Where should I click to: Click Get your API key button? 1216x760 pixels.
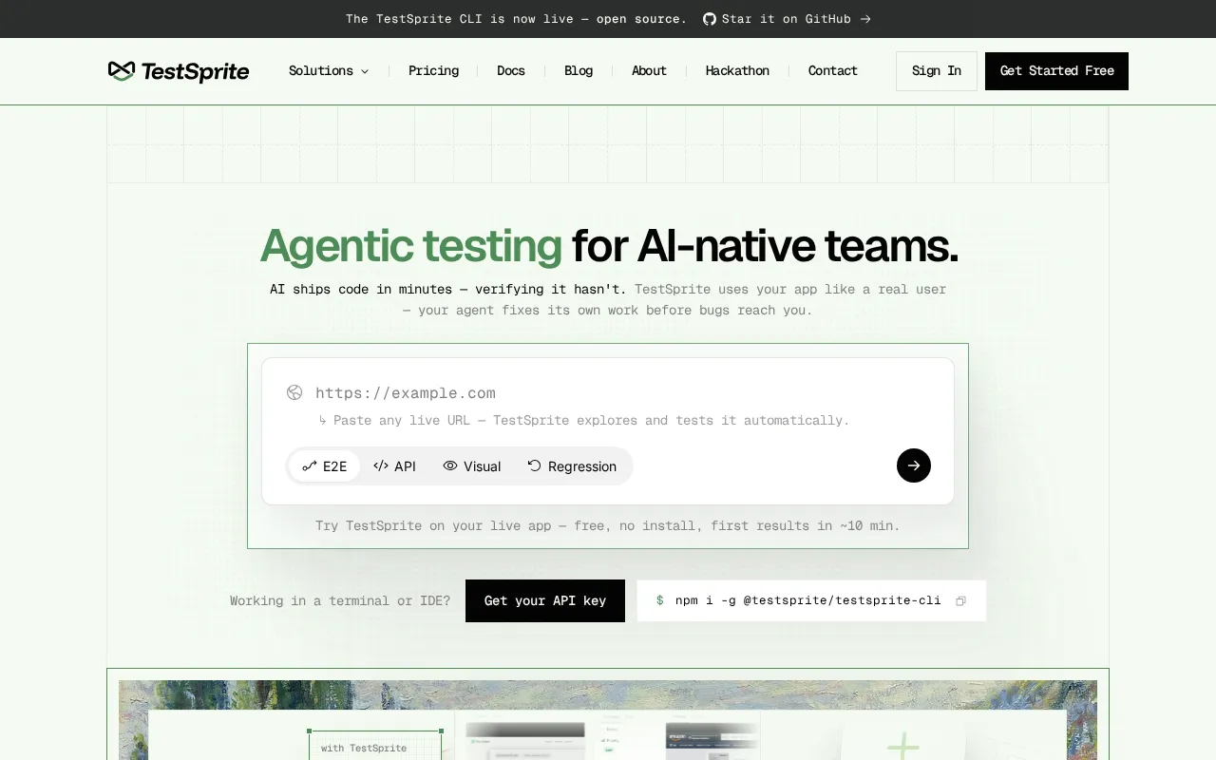point(545,600)
